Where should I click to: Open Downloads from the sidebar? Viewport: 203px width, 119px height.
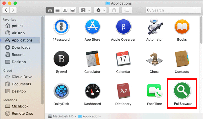[21, 47]
